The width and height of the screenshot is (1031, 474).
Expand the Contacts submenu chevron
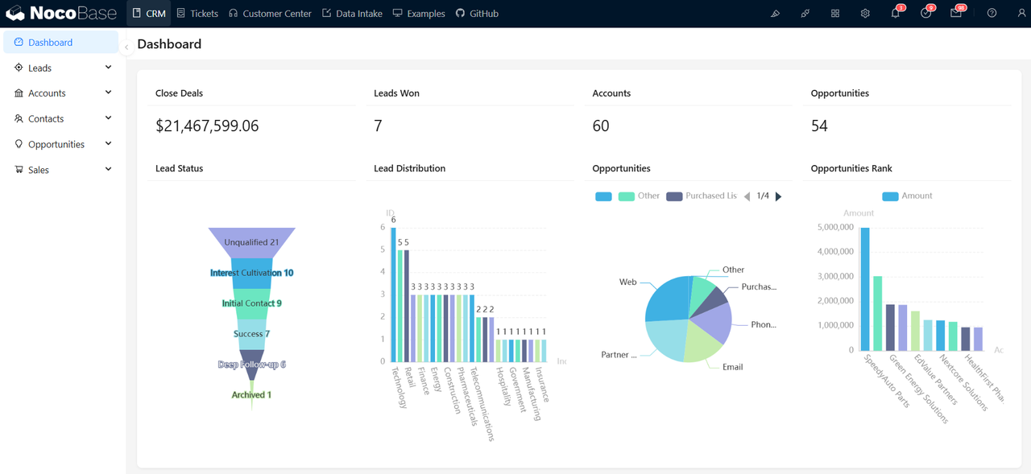point(109,118)
